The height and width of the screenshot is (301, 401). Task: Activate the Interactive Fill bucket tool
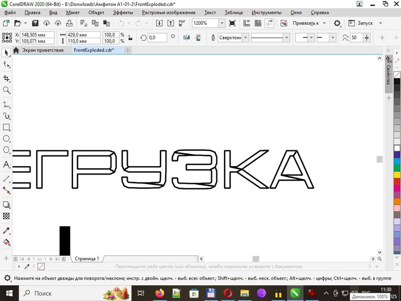pos(6,242)
